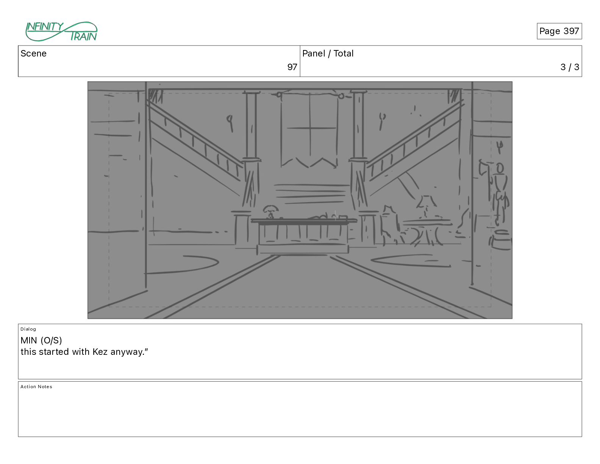
Task: Click the Action Notes label
Action: coord(36,387)
